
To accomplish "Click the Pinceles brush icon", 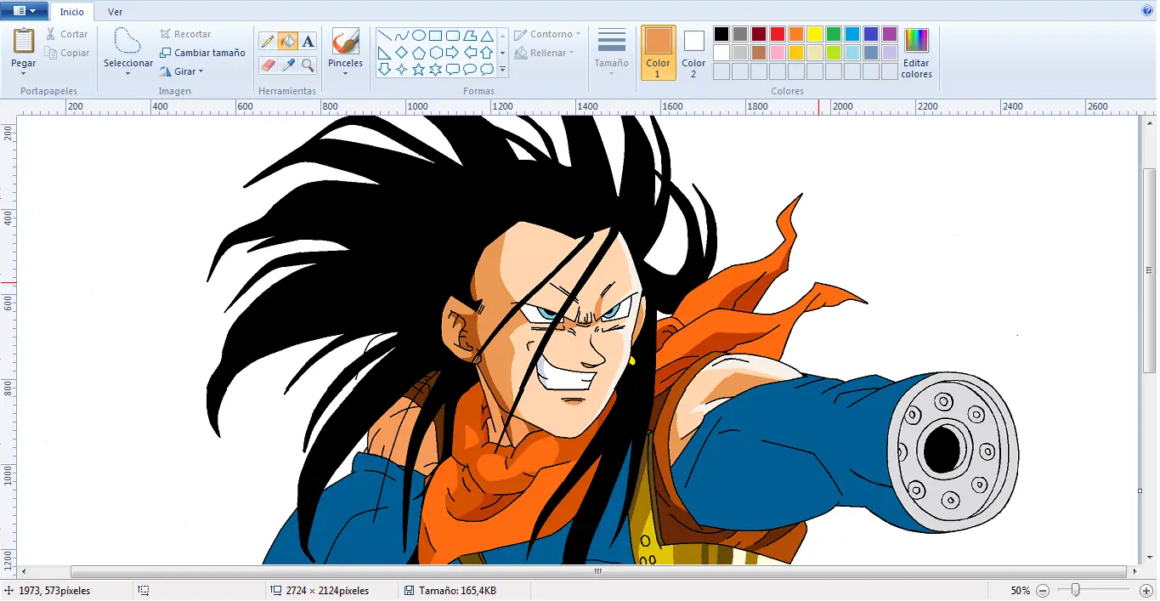I will 345,42.
